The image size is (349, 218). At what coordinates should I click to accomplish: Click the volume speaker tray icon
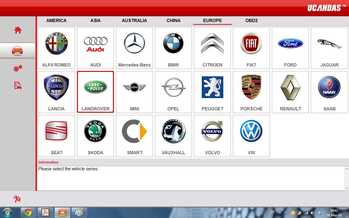[312, 213]
